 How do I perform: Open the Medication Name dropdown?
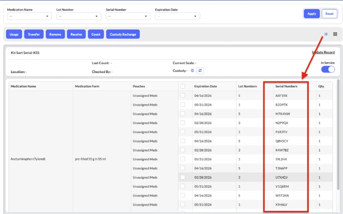29,16
